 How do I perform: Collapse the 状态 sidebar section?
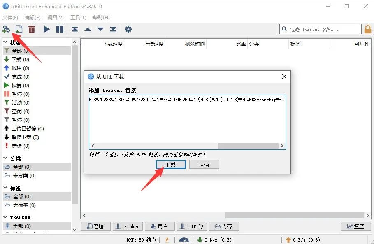point(5,42)
